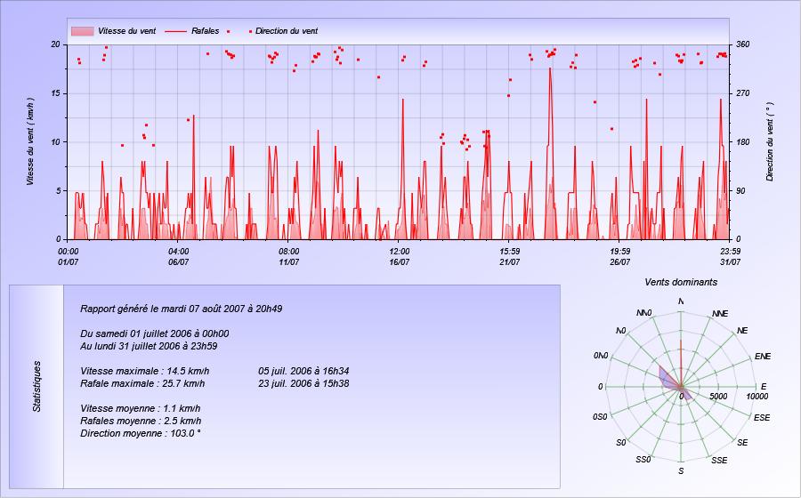Click the Statistiques vertical panel label

tap(36, 386)
